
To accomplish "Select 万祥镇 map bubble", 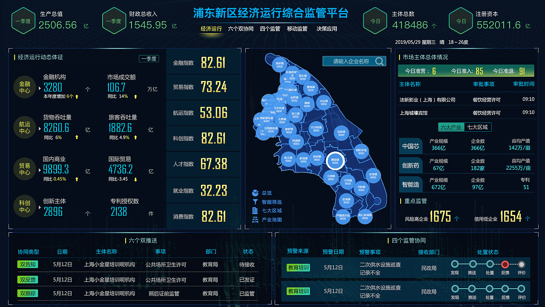I will point(348,182).
